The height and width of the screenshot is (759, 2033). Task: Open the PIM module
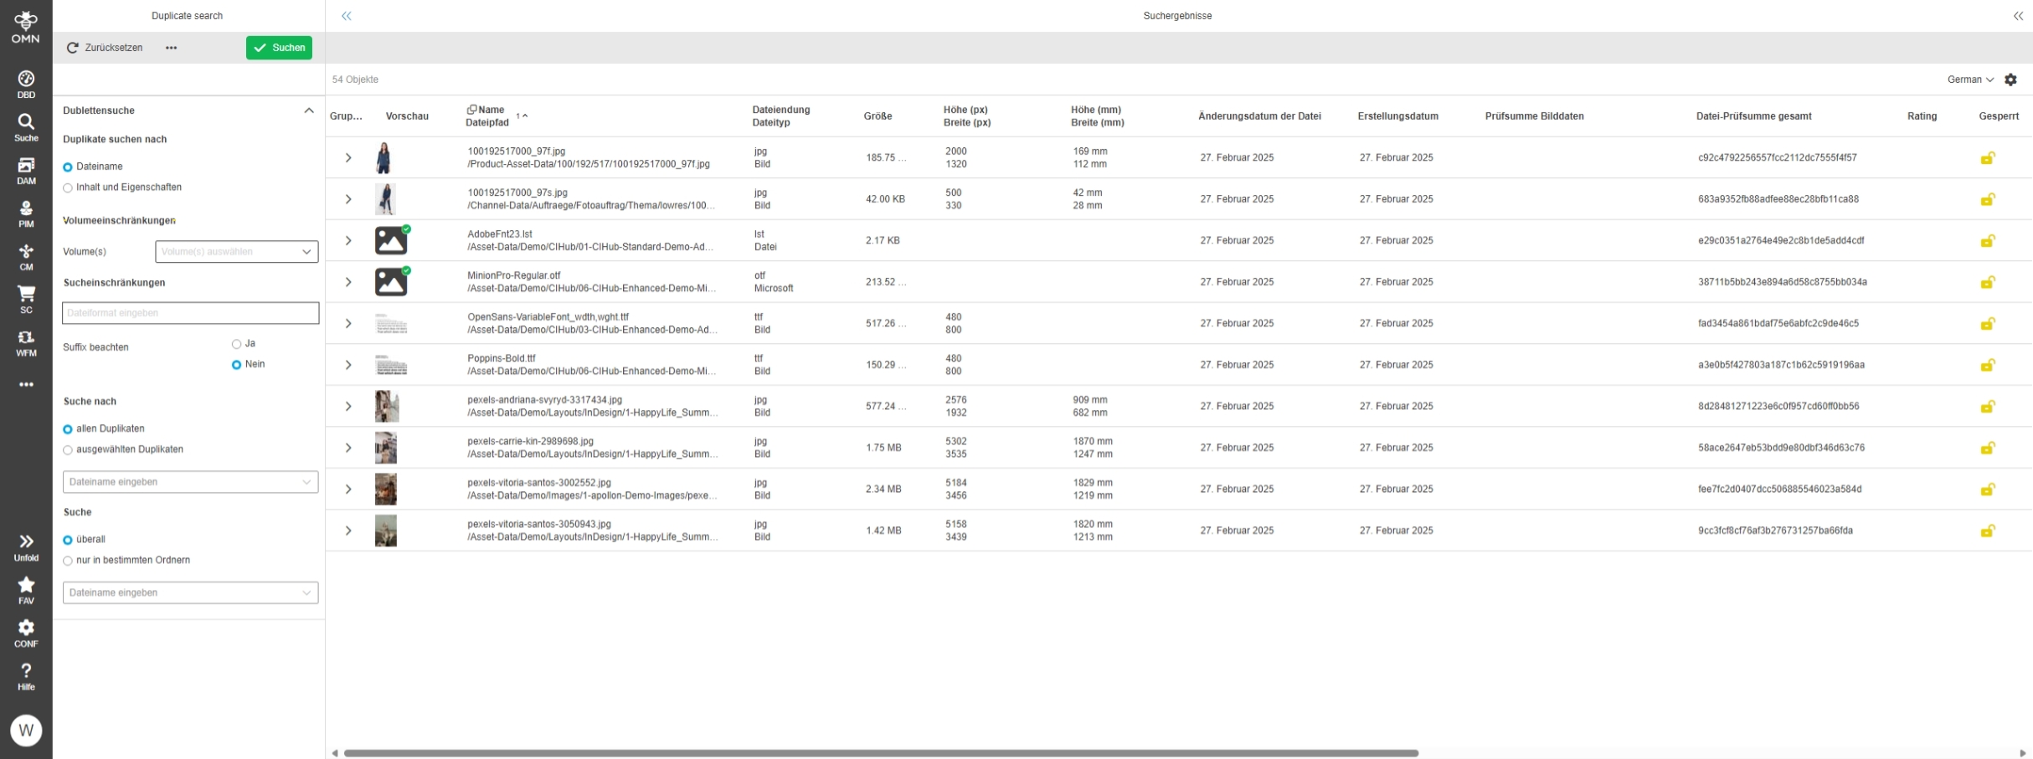click(x=26, y=214)
